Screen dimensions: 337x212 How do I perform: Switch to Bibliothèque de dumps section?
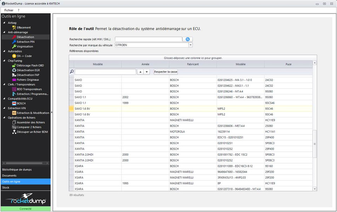coord(17,169)
